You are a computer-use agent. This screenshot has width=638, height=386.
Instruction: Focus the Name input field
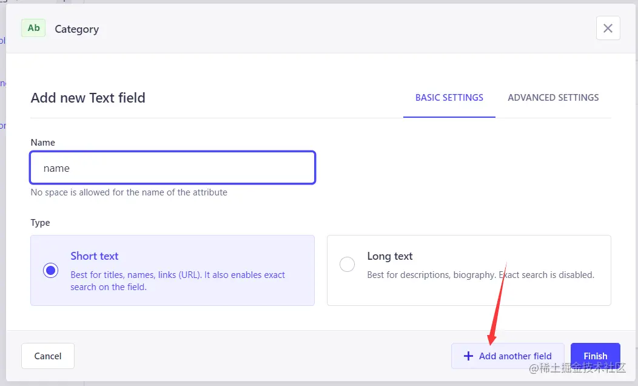[173, 168]
